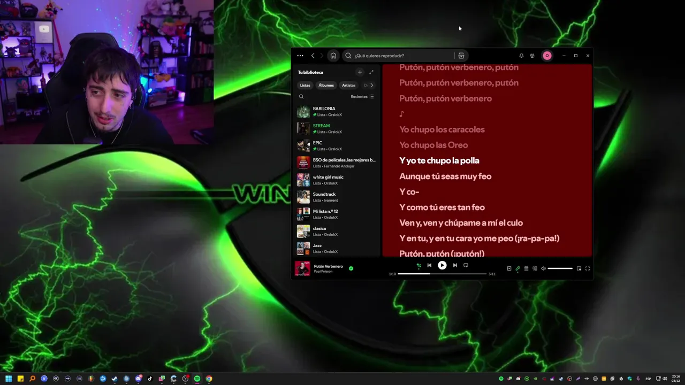Open the Windows Start menu

(x=9, y=379)
